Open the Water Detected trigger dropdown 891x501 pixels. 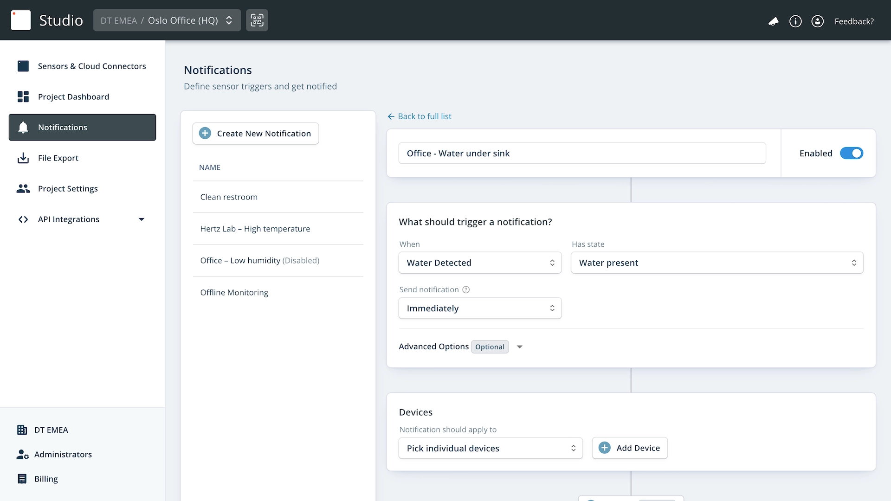tap(480, 263)
